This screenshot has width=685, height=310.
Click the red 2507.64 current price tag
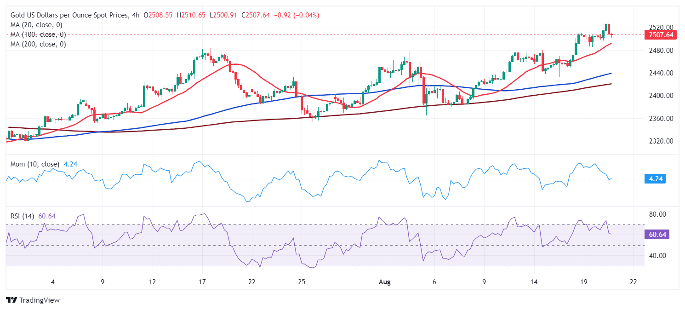tap(660, 34)
